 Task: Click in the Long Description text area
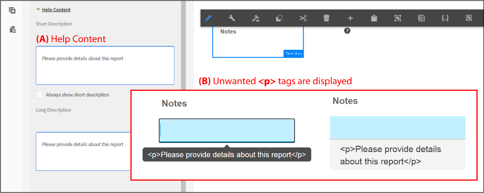point(83,152)
